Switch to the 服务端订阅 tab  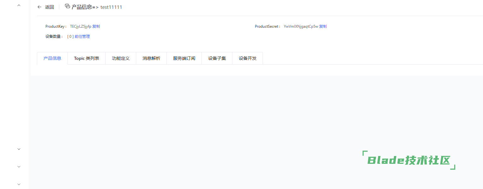[184, 58]
